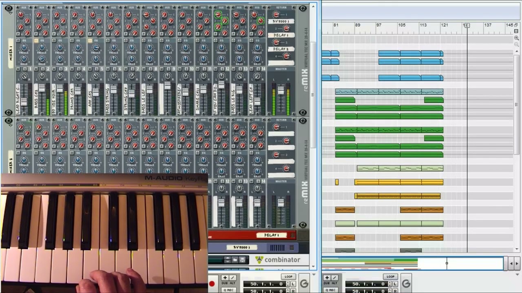Click left locator field 50.1.1.0 in rack transport
The width and height of the screenshot is (522, 293).
[x=265, y=284]
